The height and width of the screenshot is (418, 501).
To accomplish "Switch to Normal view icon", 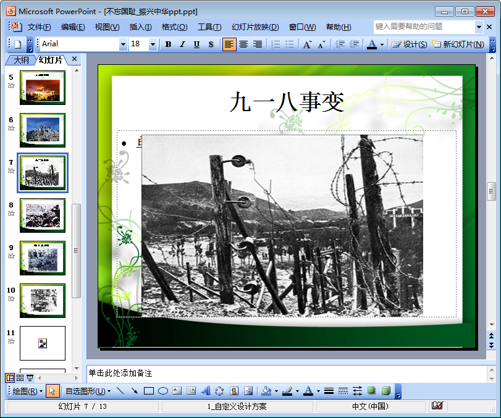I will (x=10, y=378).
